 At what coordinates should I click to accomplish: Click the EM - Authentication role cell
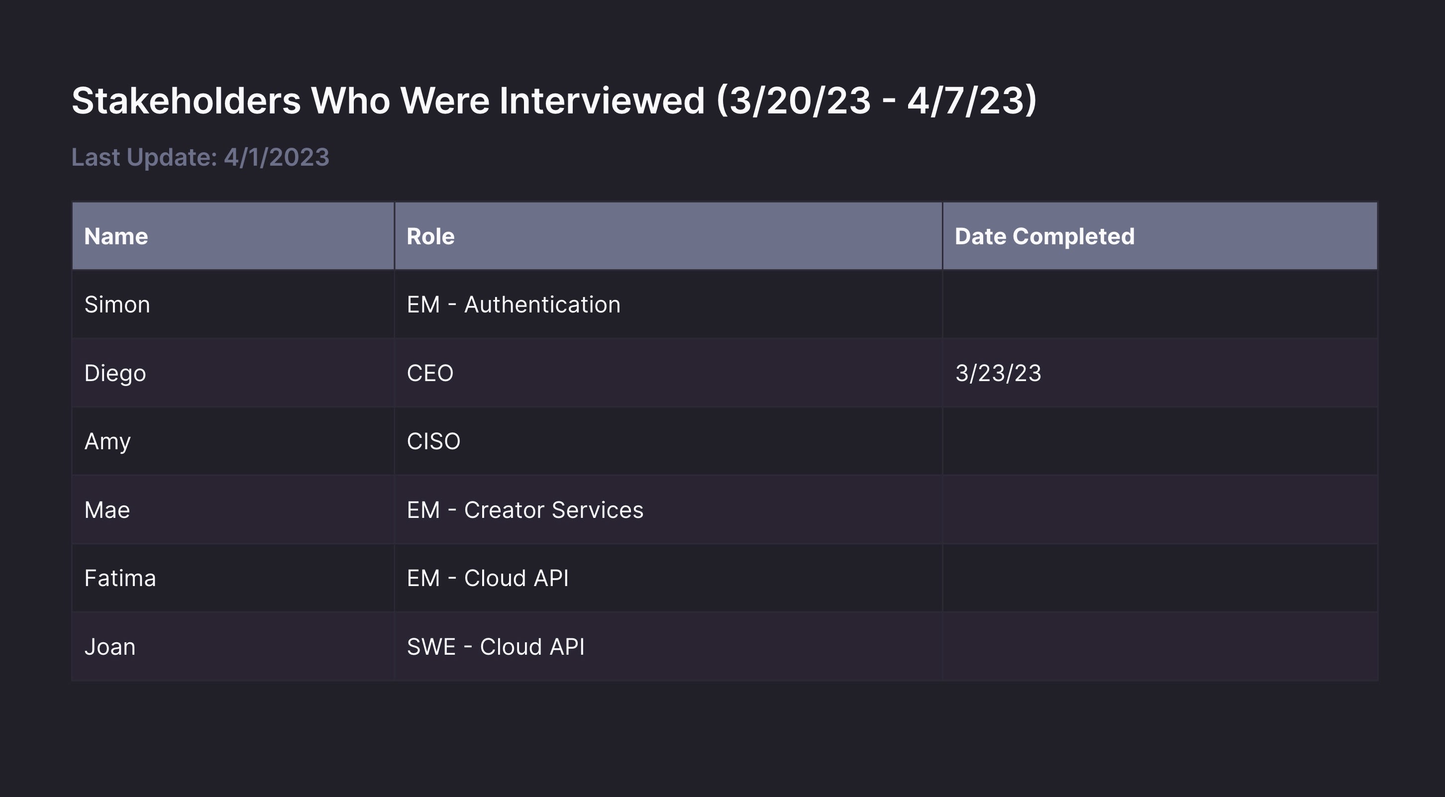coord(668,304)
